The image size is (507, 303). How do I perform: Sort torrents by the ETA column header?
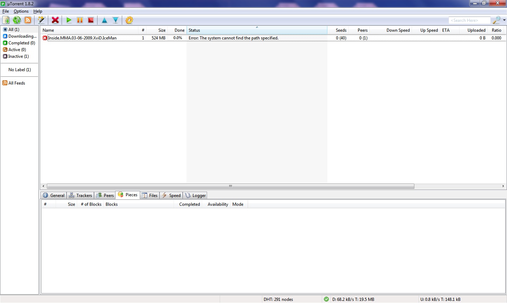click(x=450, y=30)
